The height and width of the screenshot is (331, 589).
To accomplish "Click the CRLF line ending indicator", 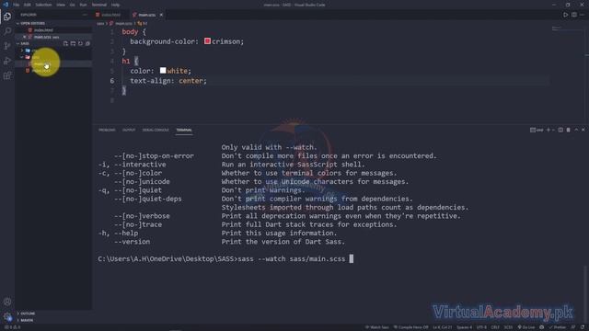I will coord(495,327).
